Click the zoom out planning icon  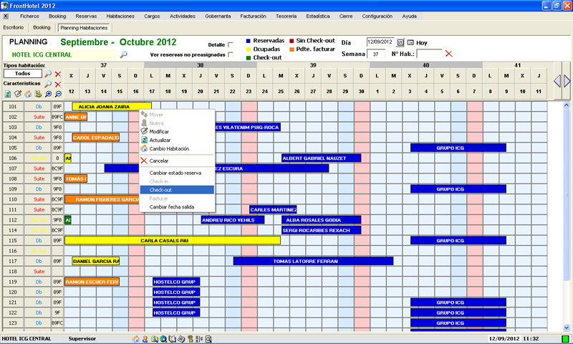pos(58,94)
